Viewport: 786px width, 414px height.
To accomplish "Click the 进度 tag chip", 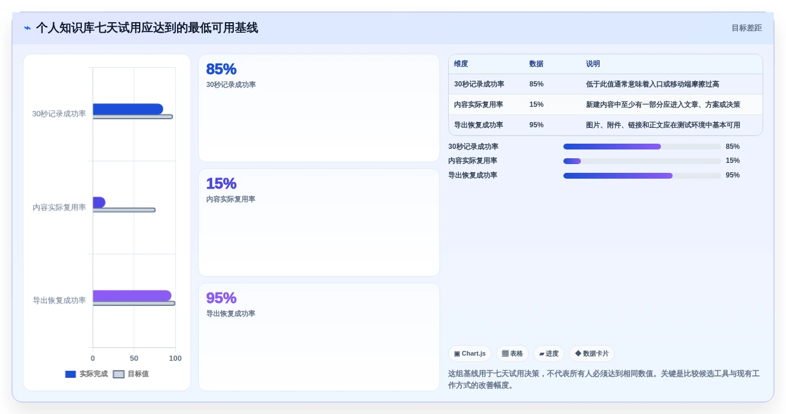I will click(x=549, y=354).
